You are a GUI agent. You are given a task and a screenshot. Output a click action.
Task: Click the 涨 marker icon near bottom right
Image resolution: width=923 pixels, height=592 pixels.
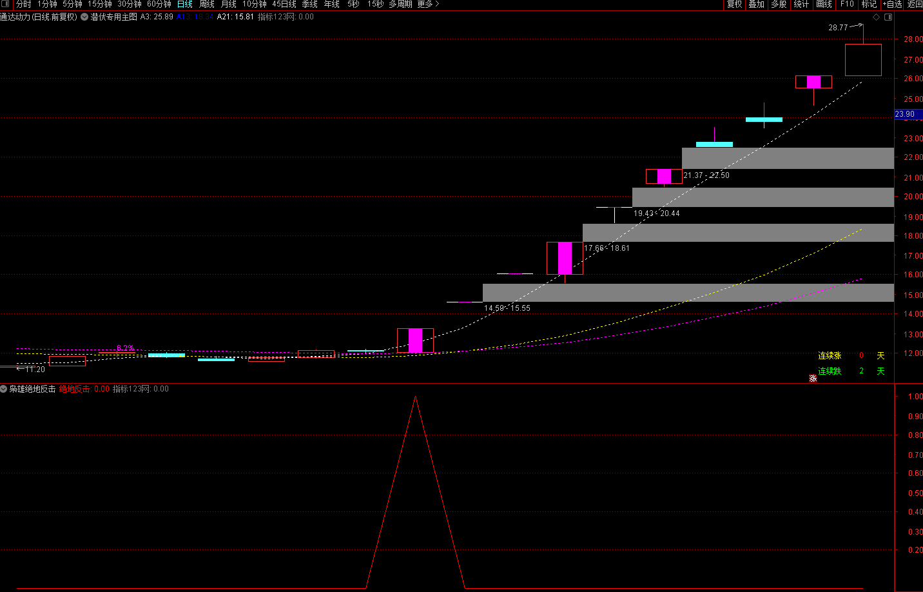click(813, 379)
